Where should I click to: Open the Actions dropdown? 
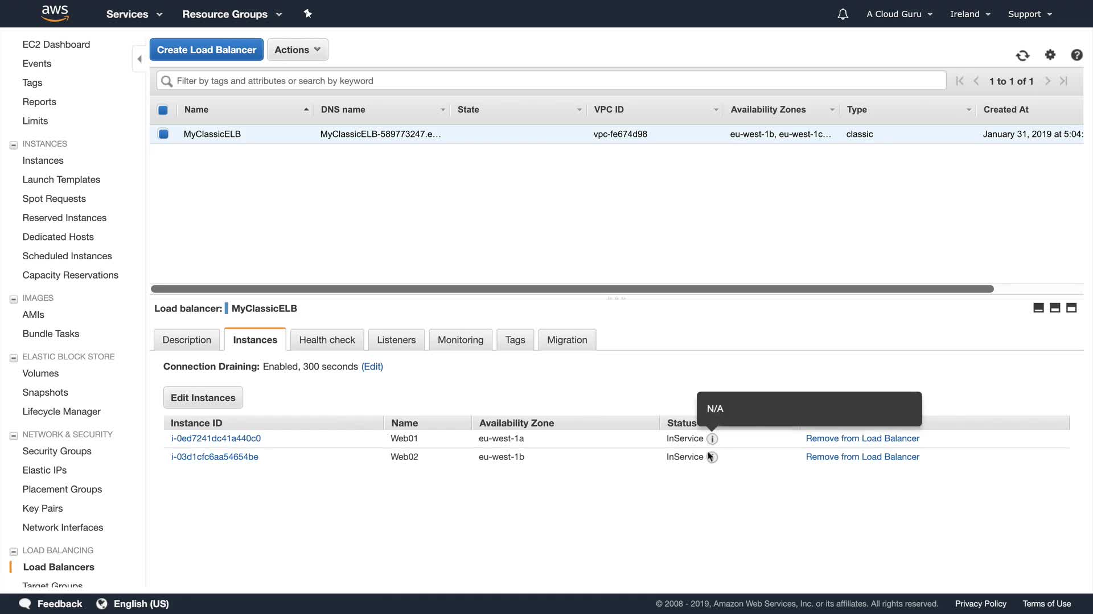(x=297, y=49)
